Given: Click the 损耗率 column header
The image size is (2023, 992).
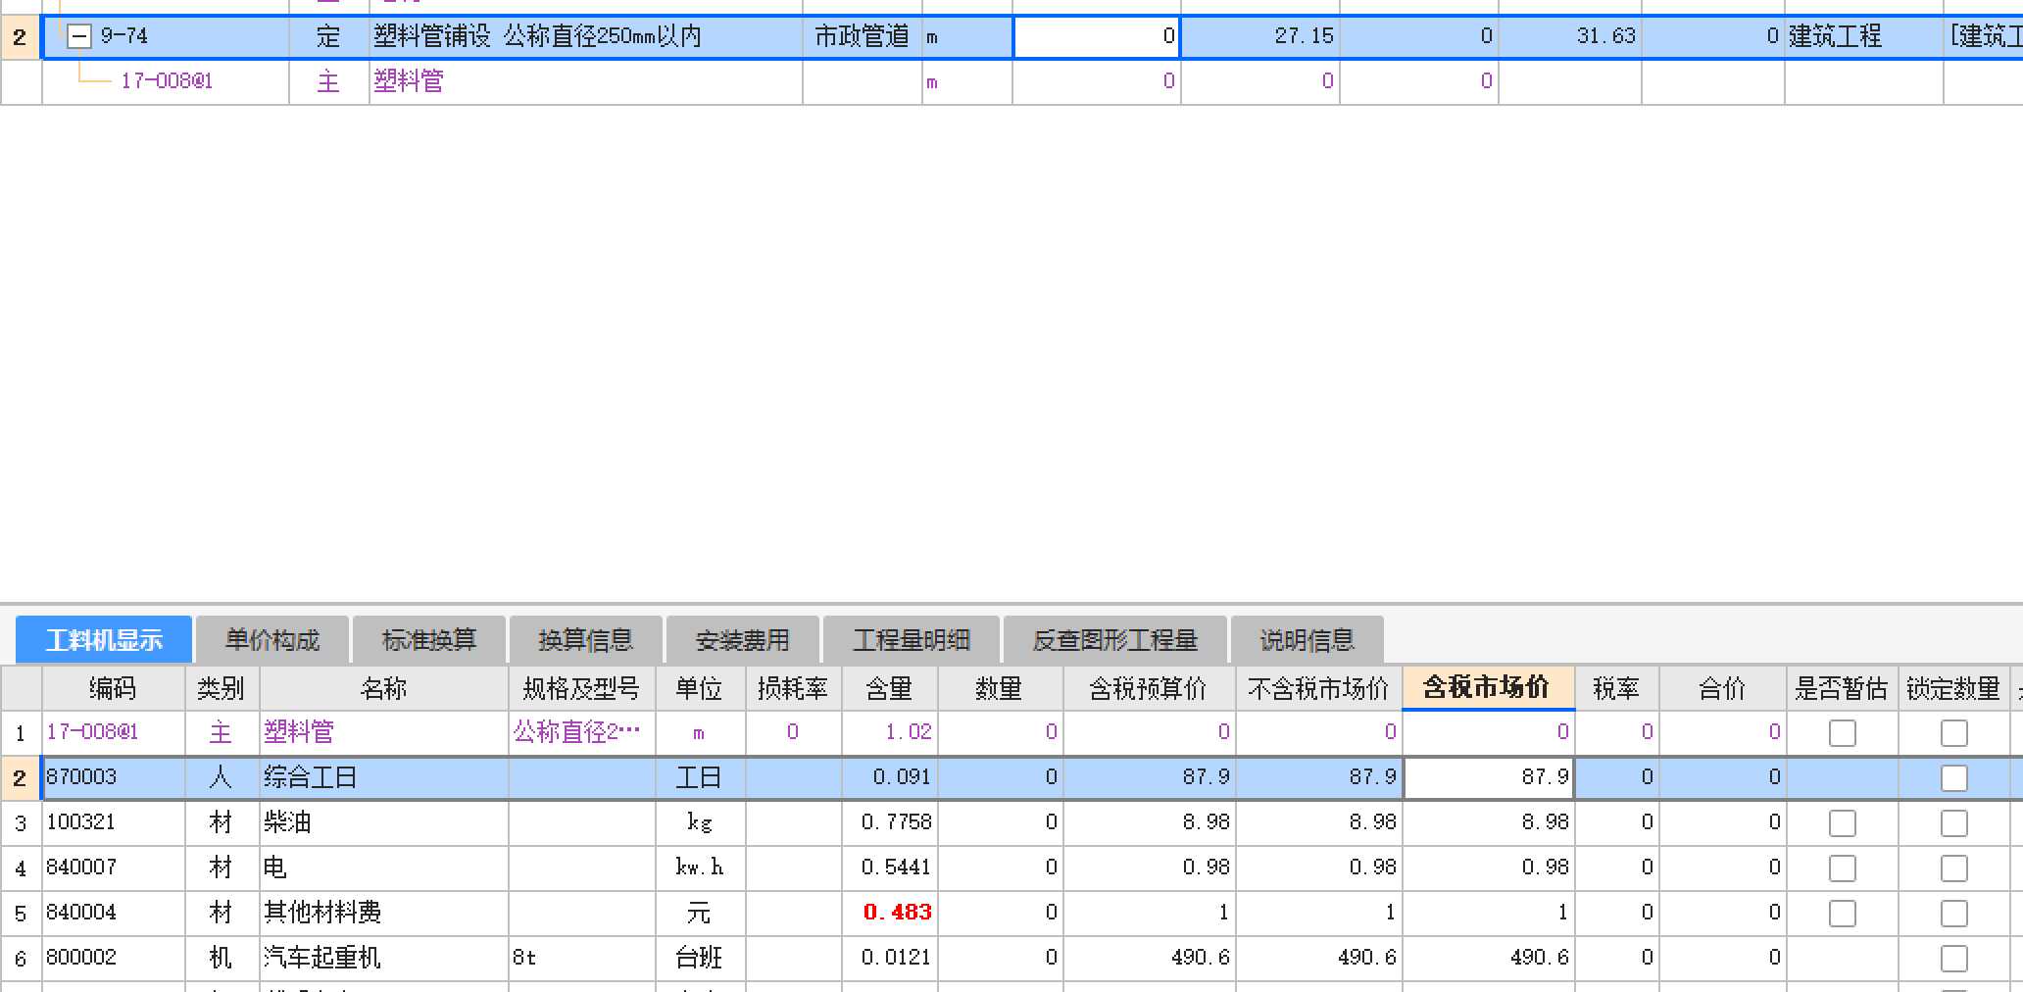Looking at the screenshot, I should pos(793,688).
